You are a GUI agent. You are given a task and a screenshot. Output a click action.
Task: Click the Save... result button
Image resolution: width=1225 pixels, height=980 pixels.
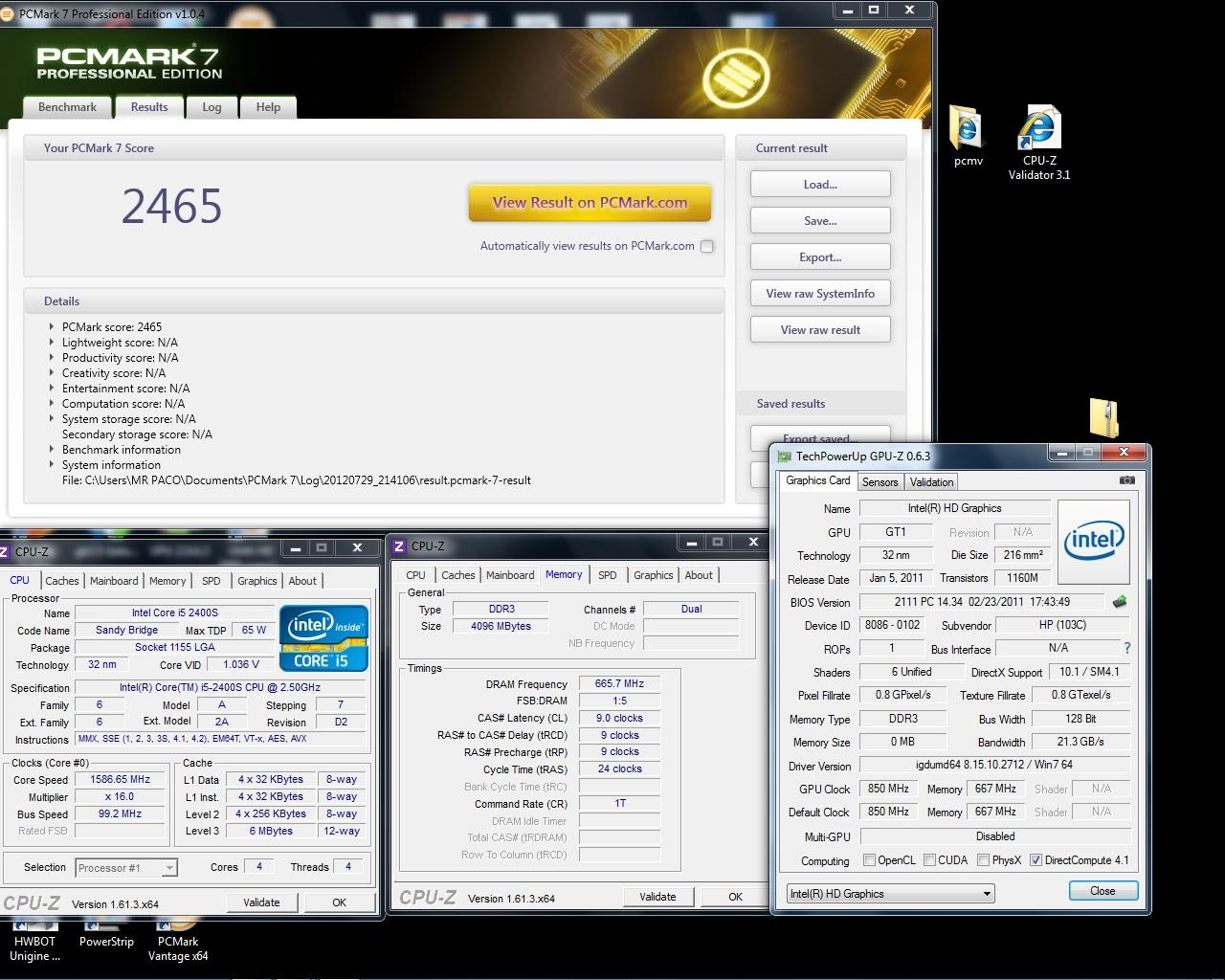tap(820, 221)
